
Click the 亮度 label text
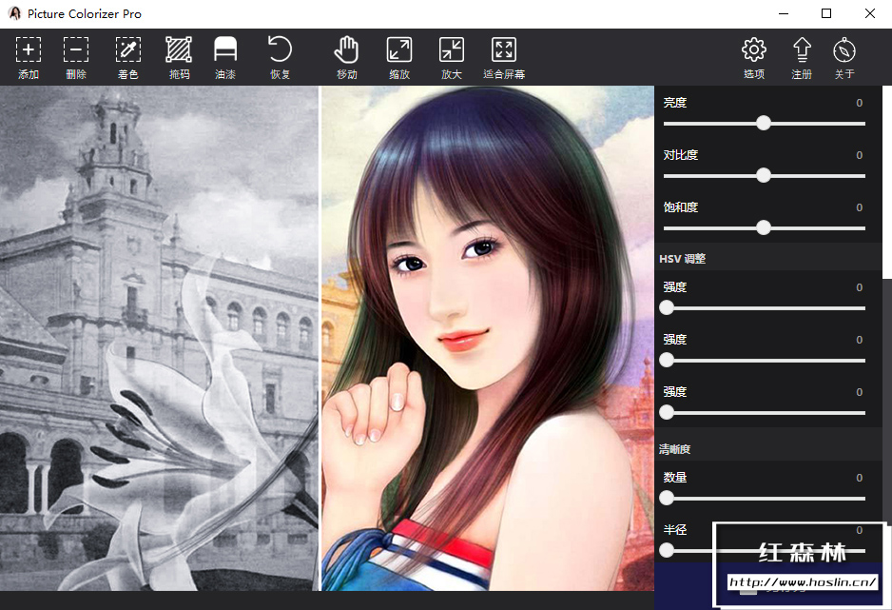pos(674,103)
